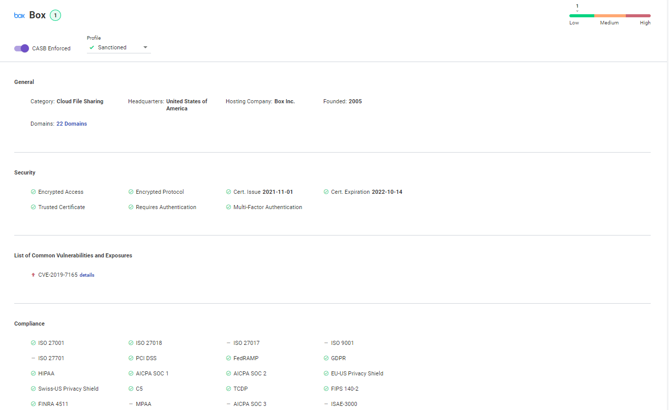
Task: Click the Encrypted Access checkmark icon
Action: [x=33, y=192]
